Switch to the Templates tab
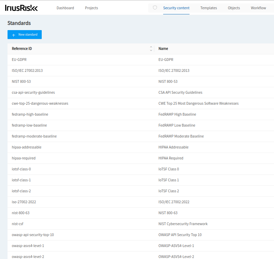Viewport: 274px width, 259px height. tap(209, 8)
